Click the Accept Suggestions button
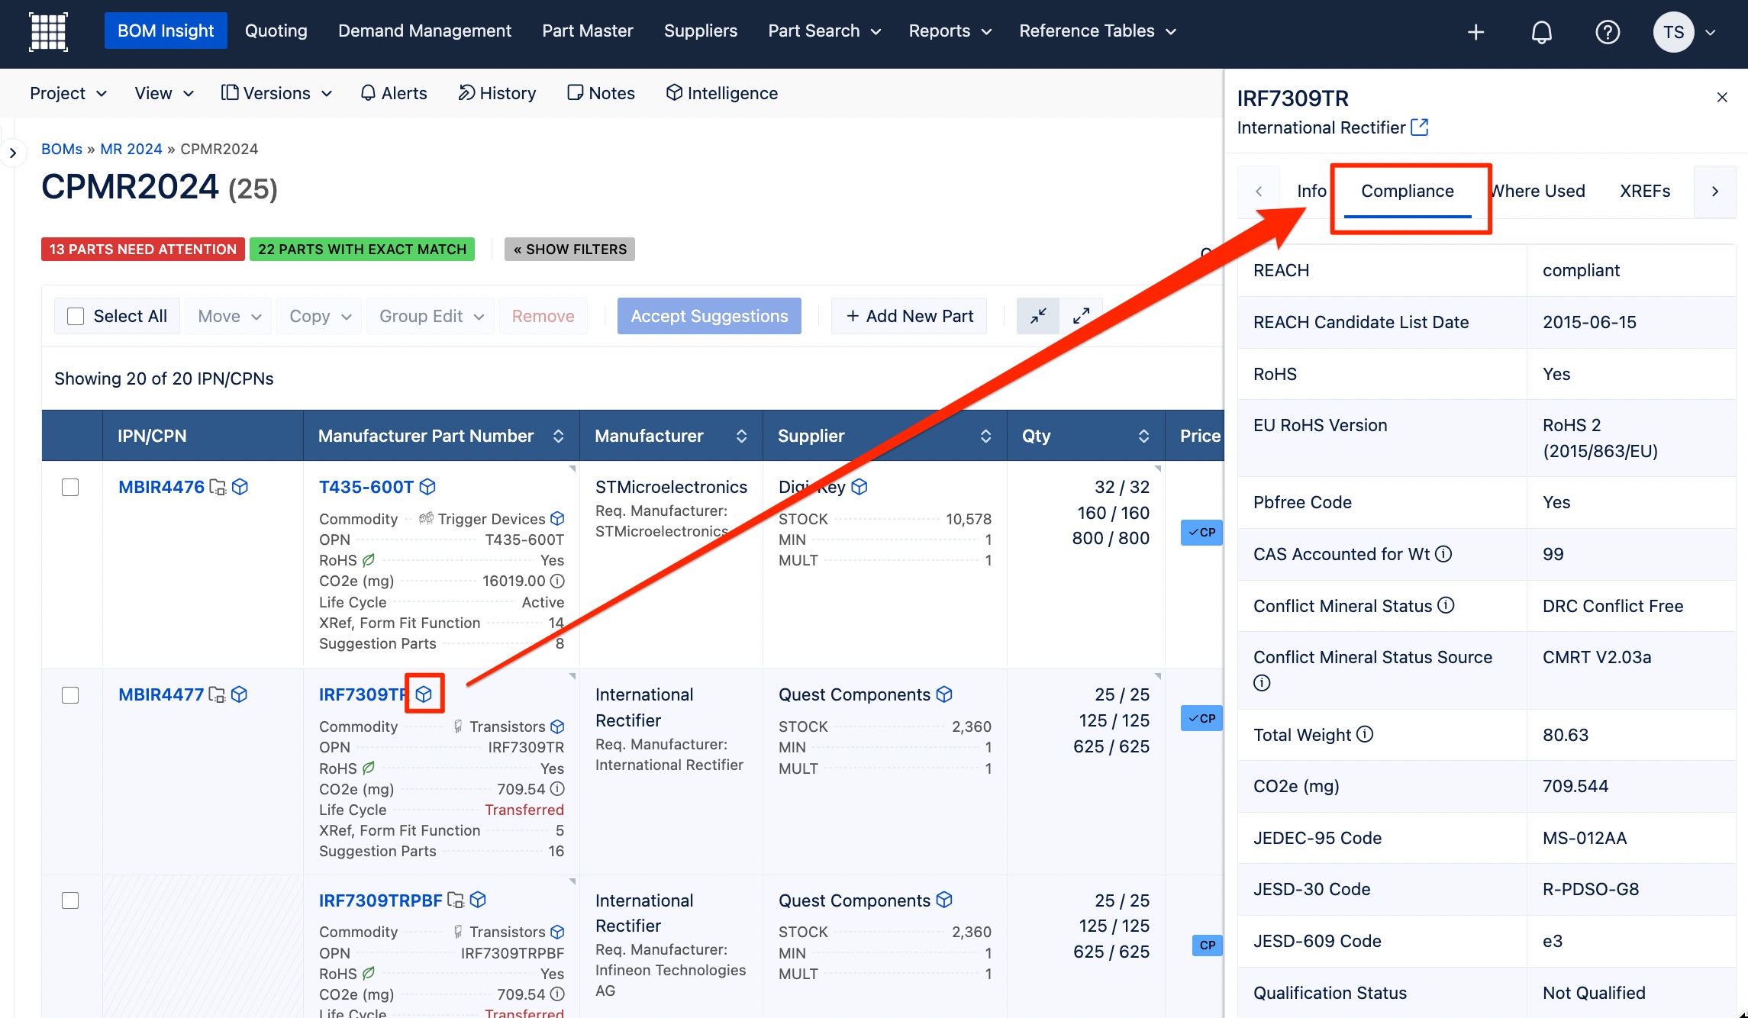The image size is (1748, 1018). click(x=709, y=316)
